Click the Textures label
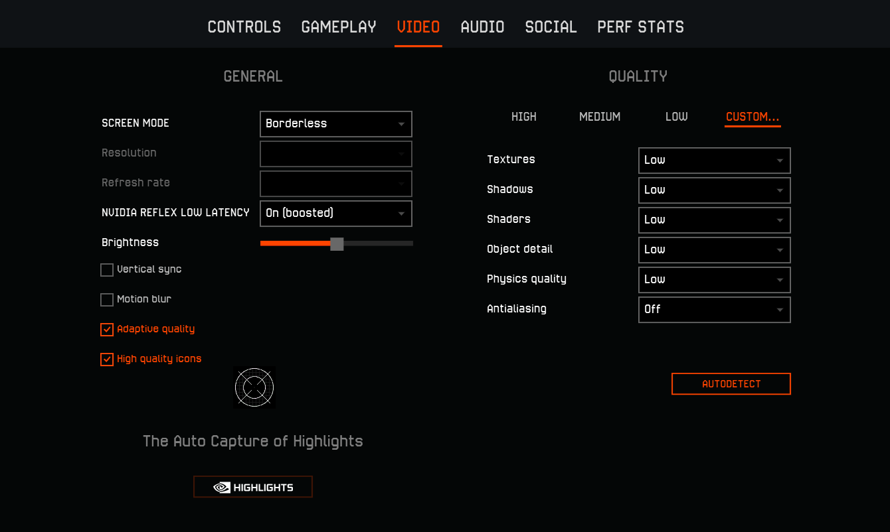890x532 pixels. tap(511, 160)
